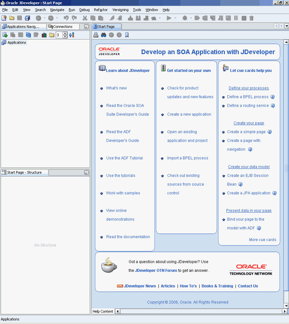Select the Applications tree node
Screen dimensions: 289x324
(17, 43)
